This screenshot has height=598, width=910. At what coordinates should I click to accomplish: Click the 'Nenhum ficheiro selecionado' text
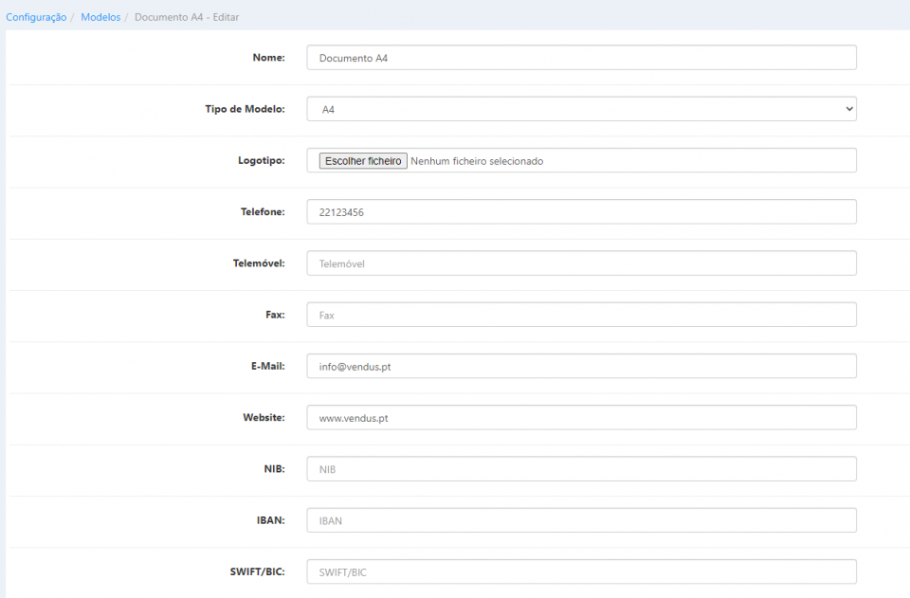[477, 161]
